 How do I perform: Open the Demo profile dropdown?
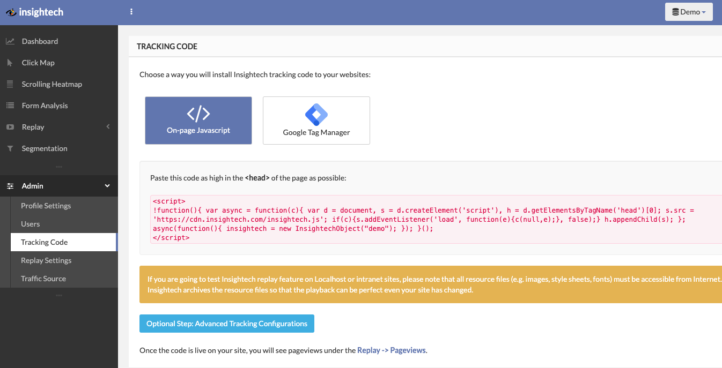[x=689, y=12]
